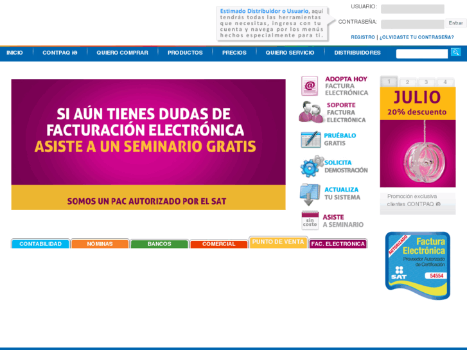The height and width of the screenshot is (350, 467).
Task: Switch to promotion slide tab 1
Action: click(389, 82)
